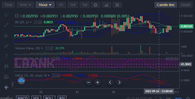This screenshot has width=195, height=99.
Task: Select the 1D interval
Action: click(61, 5)
